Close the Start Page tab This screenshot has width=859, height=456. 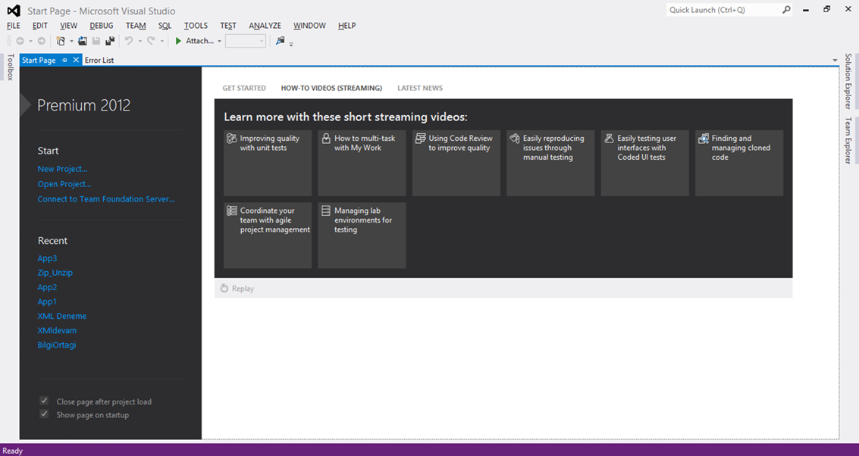[76, 60]
